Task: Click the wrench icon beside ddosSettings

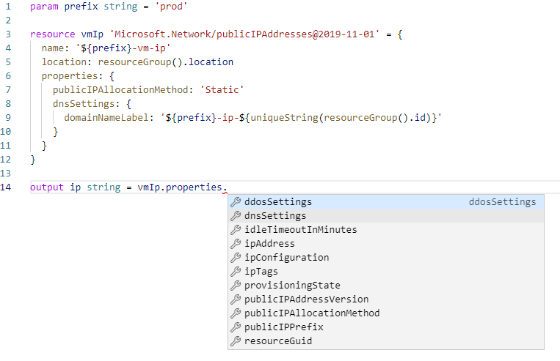Action: coord(236,202)
